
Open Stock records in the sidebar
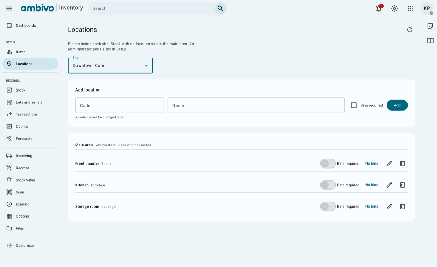pos(30,90)
